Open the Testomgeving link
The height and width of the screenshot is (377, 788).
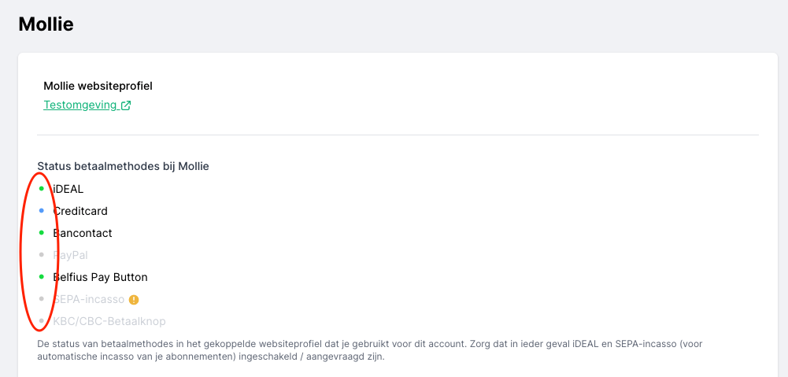point(80,105)
